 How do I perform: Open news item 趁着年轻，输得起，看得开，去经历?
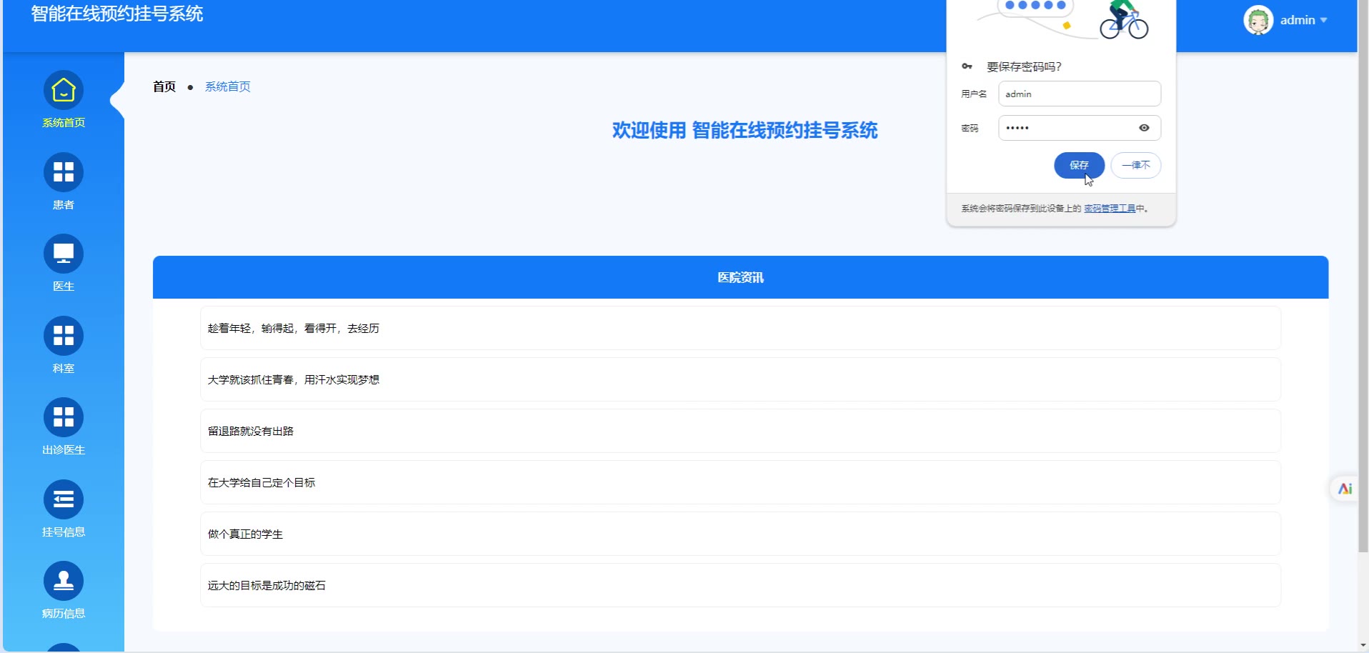point(740,328)
